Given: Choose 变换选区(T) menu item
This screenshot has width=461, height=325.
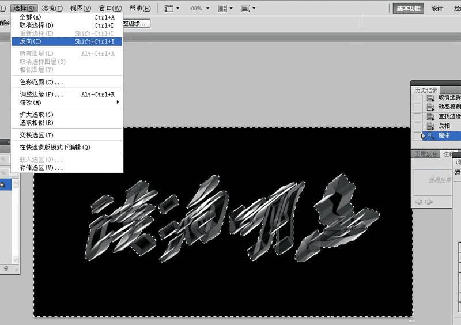Looking at the screenshot, I should [67, 135].
